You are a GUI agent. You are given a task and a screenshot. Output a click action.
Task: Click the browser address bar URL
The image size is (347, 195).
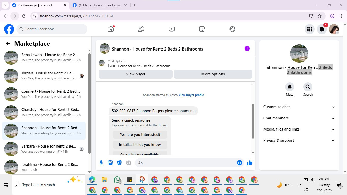(76, 16)
